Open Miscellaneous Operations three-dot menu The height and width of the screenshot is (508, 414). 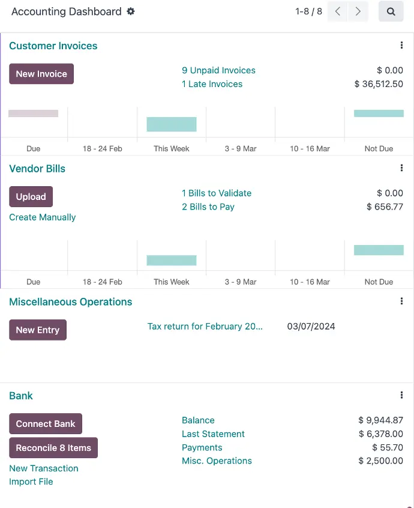coord(401,301)
